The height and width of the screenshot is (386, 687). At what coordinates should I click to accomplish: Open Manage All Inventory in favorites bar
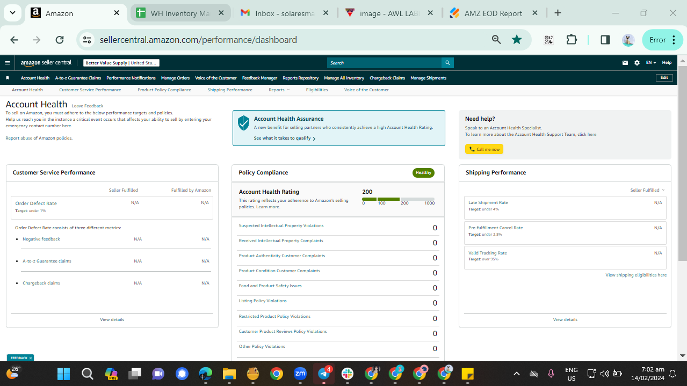[344, 78]
